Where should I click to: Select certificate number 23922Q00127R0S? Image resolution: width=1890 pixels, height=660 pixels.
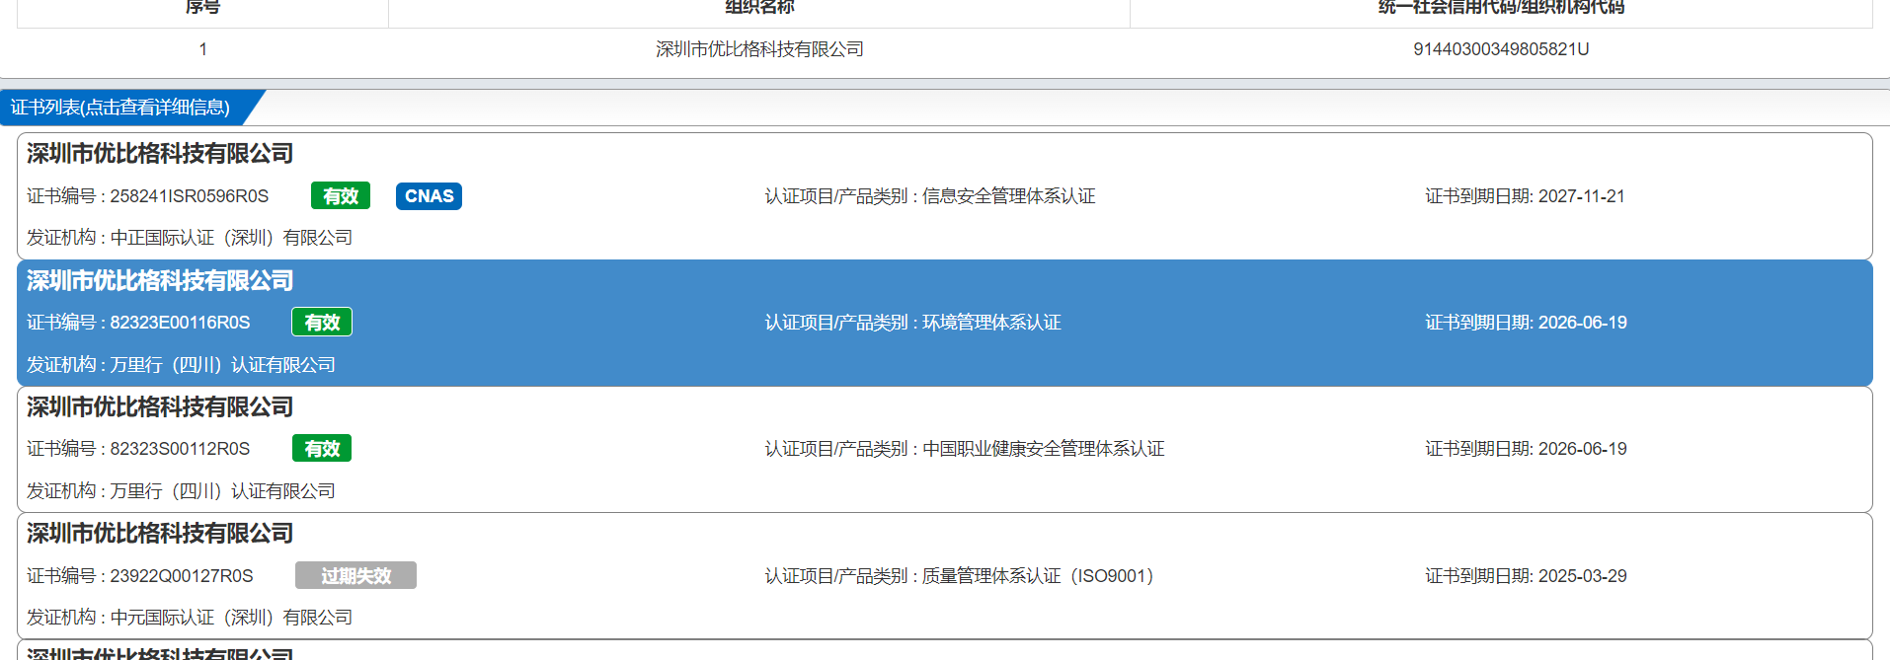click(x=182, y=575)
